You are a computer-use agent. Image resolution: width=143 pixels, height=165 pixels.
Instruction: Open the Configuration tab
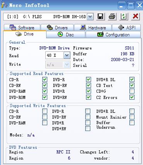click(113, 34)
